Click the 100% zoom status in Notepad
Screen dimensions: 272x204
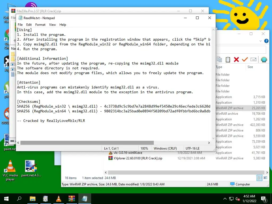144,148
